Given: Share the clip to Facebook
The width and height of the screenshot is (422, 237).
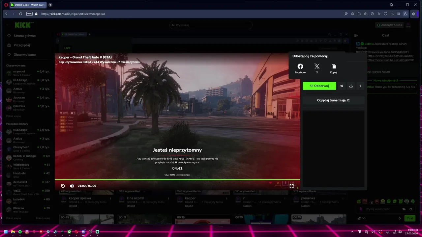Looking at the screenshot, I should click(300, 68).
